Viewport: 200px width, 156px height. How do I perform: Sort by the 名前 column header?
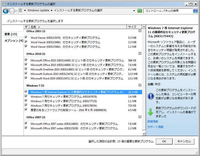(x=78, y=27)
